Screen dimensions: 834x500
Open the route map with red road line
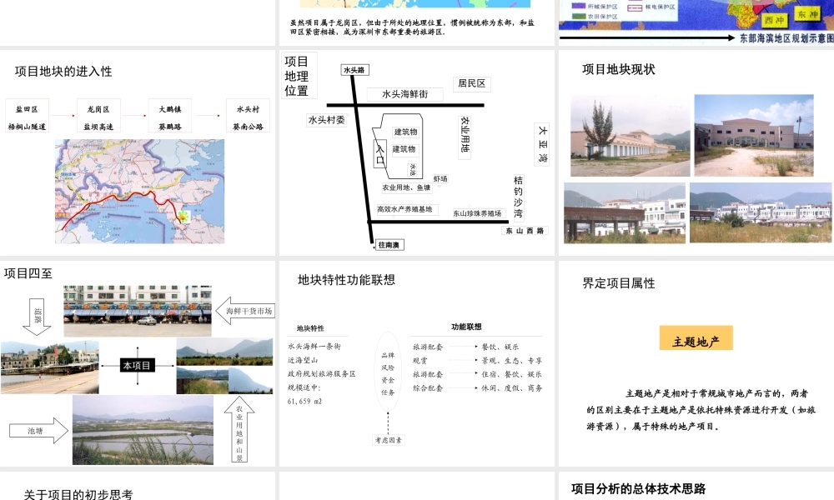[139, 192]
